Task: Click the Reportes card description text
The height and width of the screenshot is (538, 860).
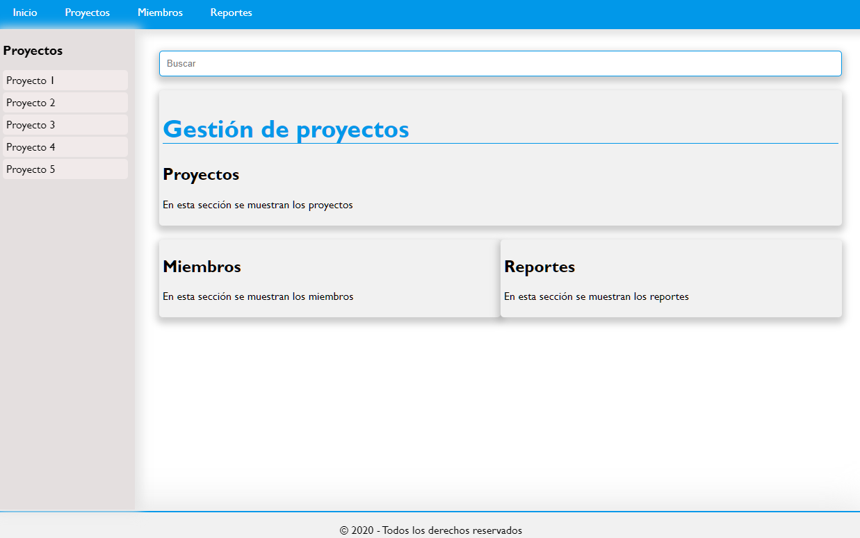Action: pos(597,296)
